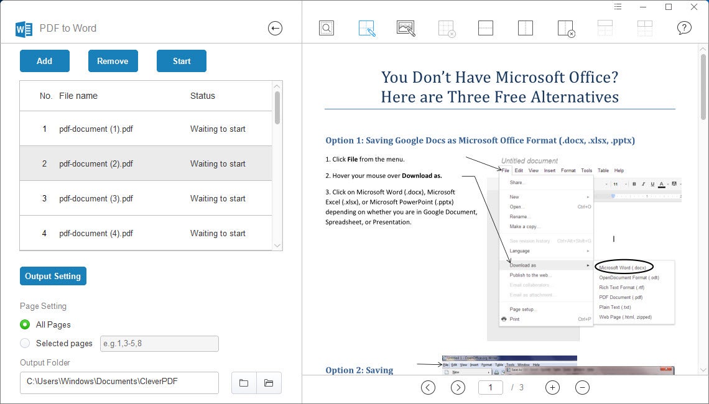Go to the next preview page
This screenshot has width=709, height=404.
pyautogui.click(x=458, y=388)
